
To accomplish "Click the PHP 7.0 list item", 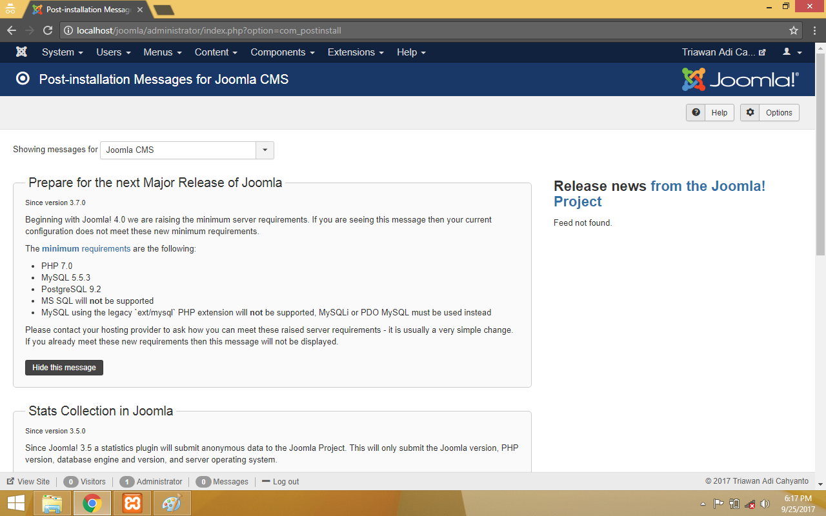I will pyautogui.click(x=57, y=266).
